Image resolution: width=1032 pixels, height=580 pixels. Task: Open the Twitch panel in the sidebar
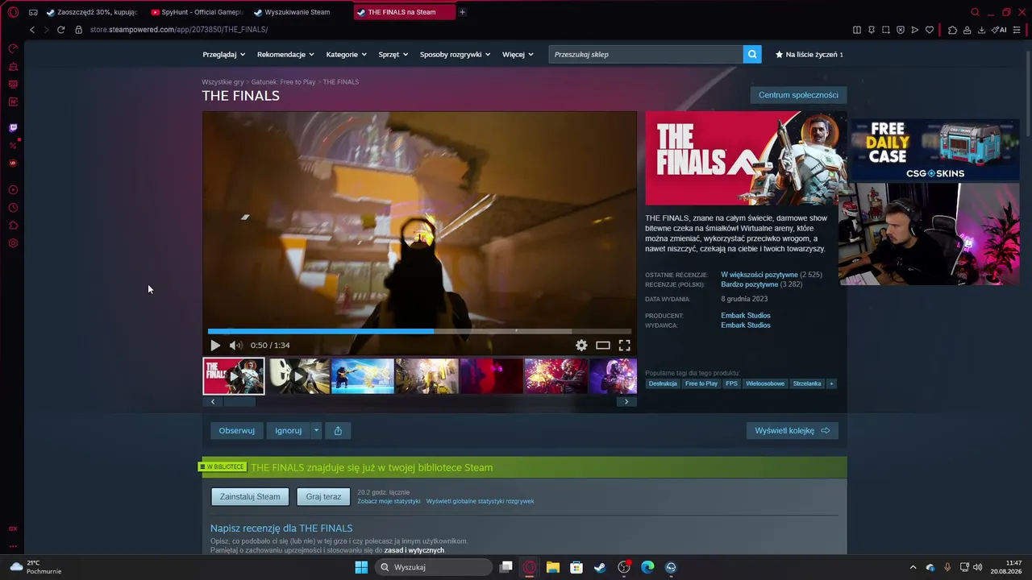click(13, 128)
